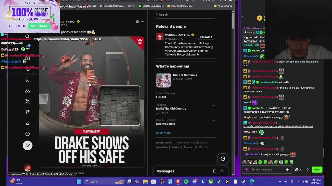Screen dimensions: 332x186
Task: Open options for Mafia The Old Country trend
Action: coord(213,105)
